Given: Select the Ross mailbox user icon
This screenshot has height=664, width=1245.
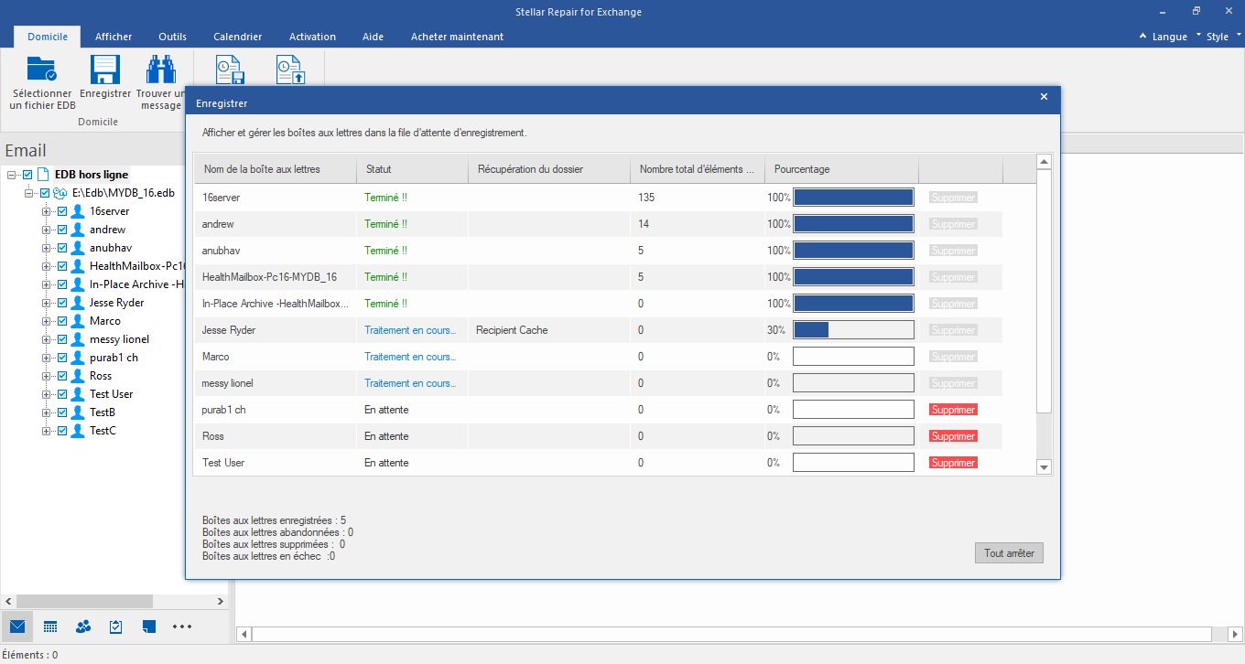Looking at the screenshot, I should pyautogui.click(x=78, y=376).
